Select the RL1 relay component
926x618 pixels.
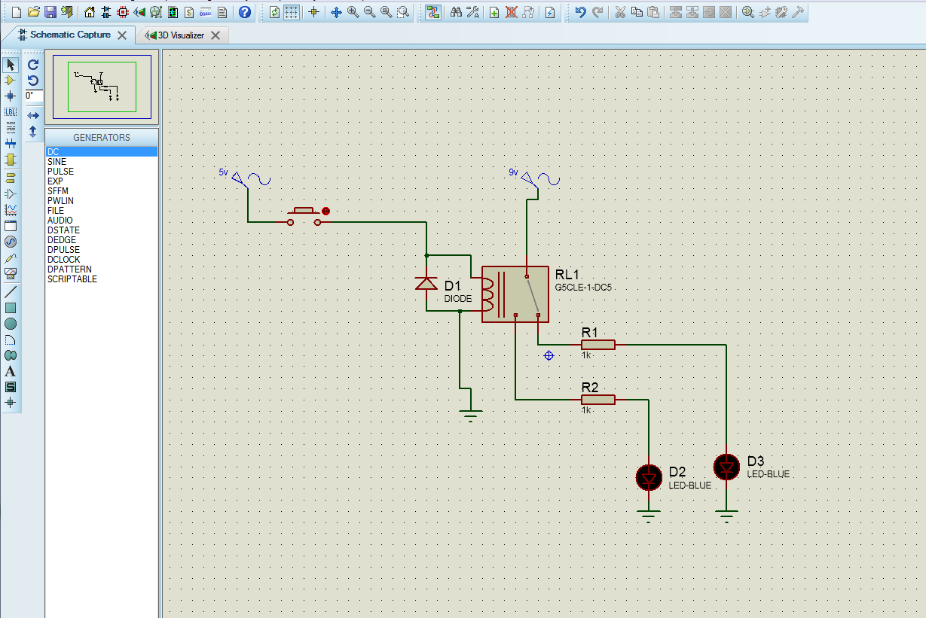[x=515, y=294]
